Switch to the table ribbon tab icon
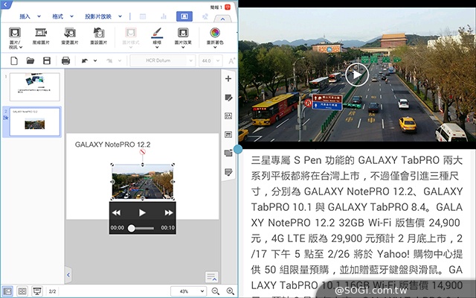This screenshot has width=476, height=298. [x=143, y=16]
